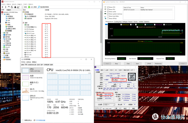Click Stress CPU chip icon in Stability Test
188x123 pixels.
[x=105, y=7]
